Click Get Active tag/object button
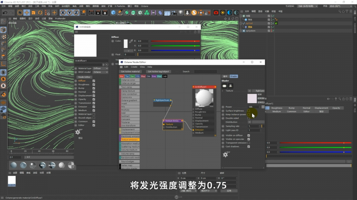Viewport: 357px width, 200px height. coord(158,72)
